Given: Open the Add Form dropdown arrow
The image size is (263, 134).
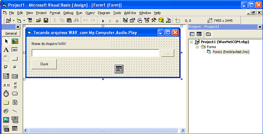Looking at the screenshot, I should (24, 20).
